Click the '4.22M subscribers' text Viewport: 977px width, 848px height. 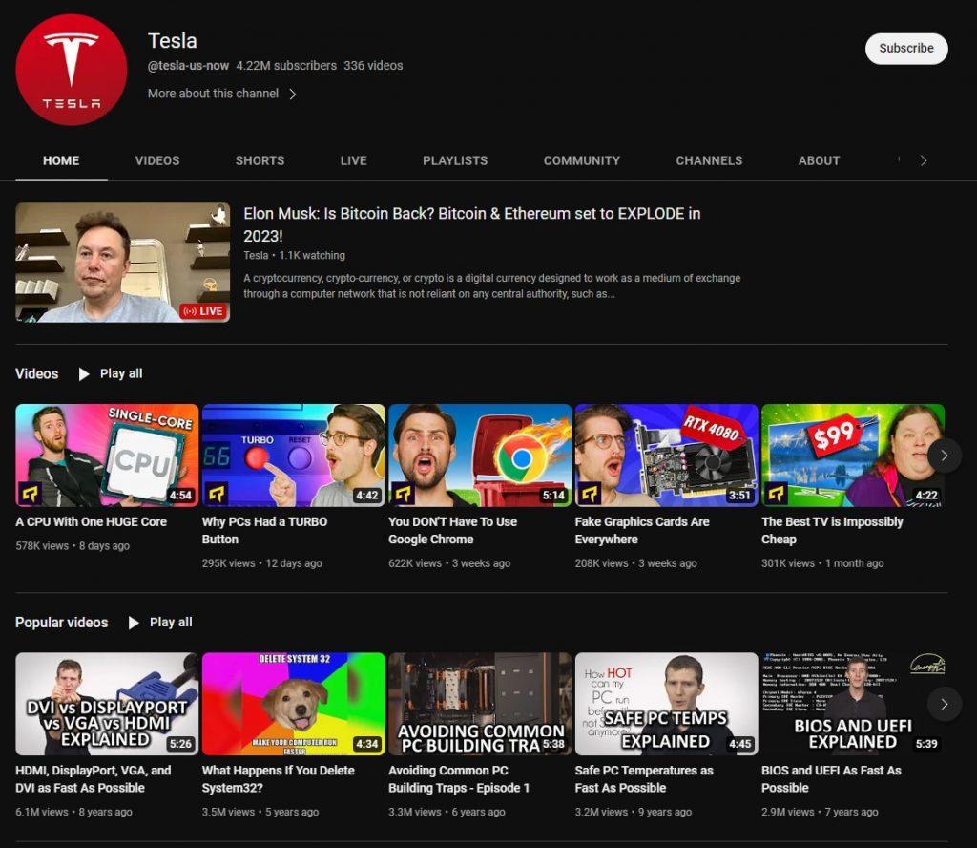point(286,66)
